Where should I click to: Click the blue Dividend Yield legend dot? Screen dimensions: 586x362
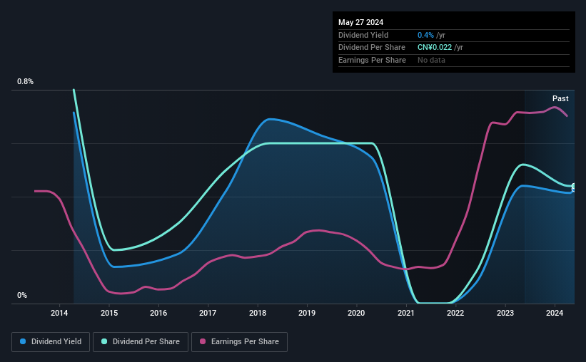[x=23, y=341]
